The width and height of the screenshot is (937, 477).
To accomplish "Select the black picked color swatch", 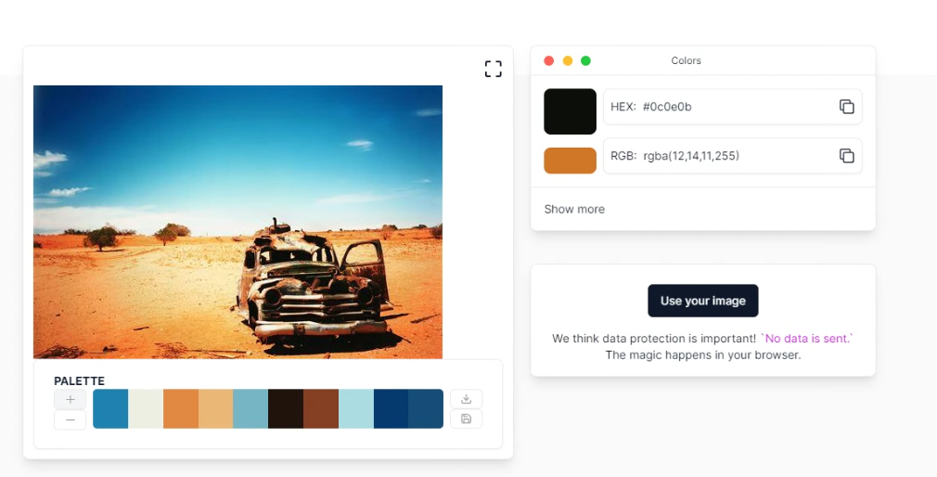I will 570,112.
